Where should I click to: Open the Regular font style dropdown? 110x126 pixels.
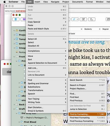(106, 29)
